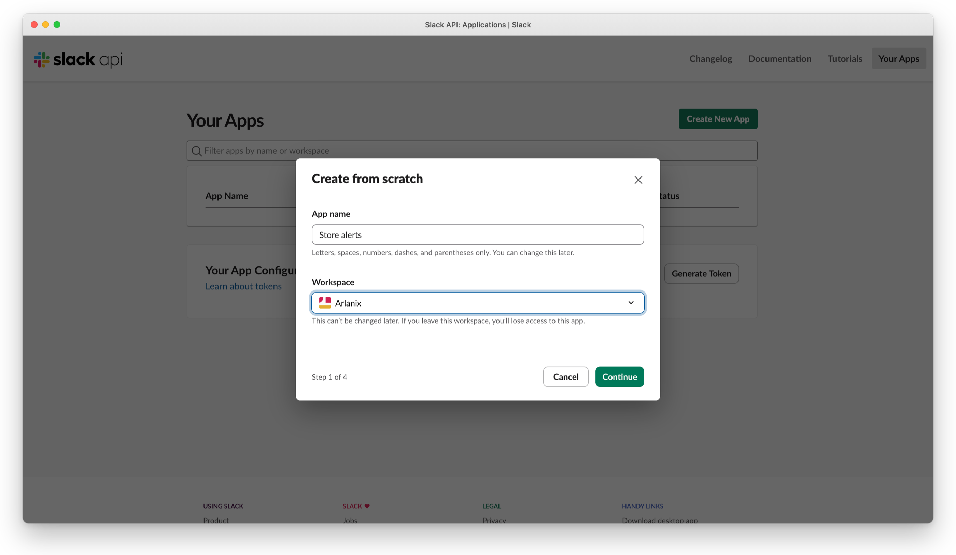This screenshot has width=956, height=555.
Task: Open the Jobs footer link
Action: tap(350, 520)
